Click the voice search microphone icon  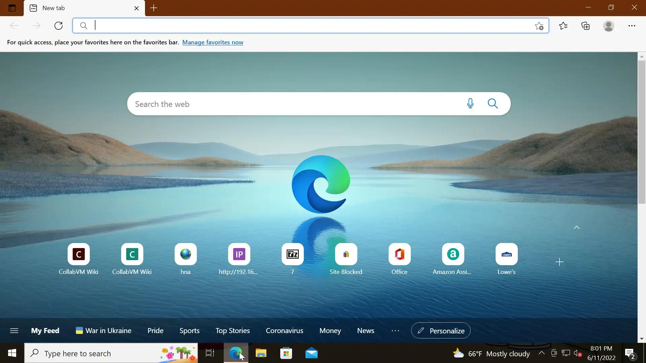click(470, 104)
